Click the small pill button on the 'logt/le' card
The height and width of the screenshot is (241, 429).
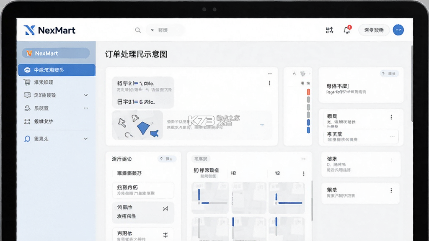click(389, 74)
